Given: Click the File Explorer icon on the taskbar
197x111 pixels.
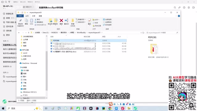Looking at the screenshot, I should tap(129, 108).
